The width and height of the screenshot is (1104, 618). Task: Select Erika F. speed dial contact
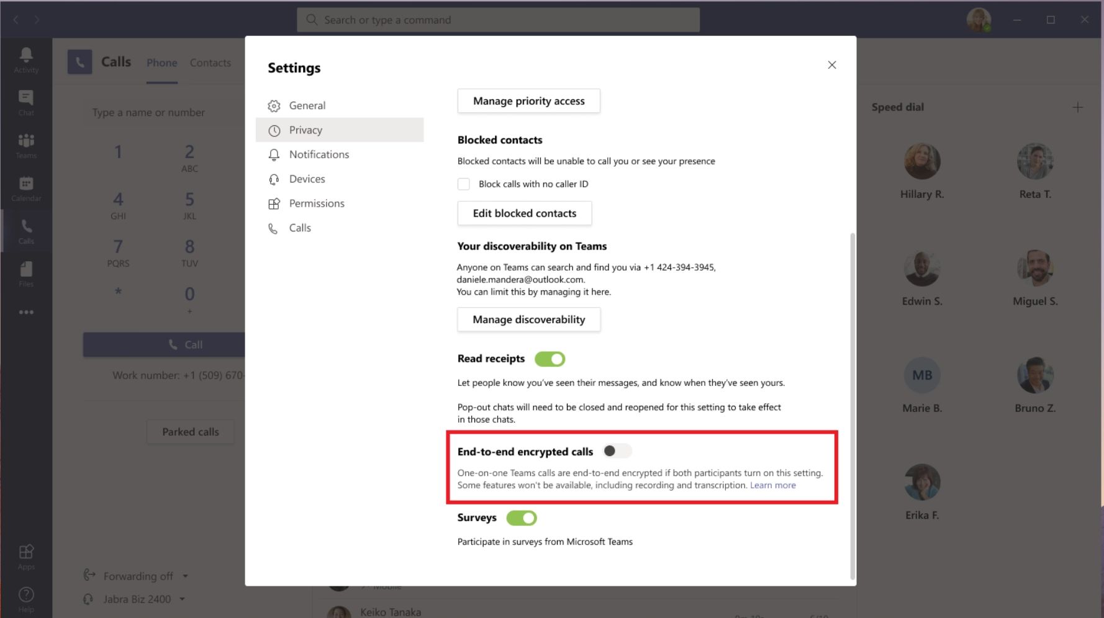(x=922, y=492)
